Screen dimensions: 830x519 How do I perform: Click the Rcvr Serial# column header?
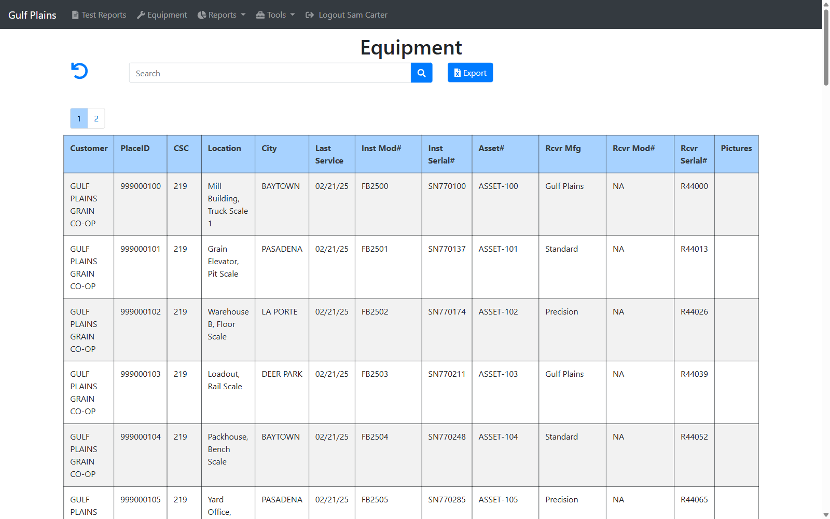694,155
